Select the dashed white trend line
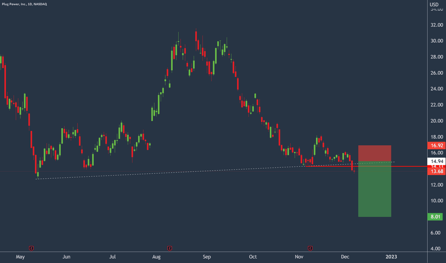This screenshot has height=263, width=446. pyautogui.click(x=215, y=170)
